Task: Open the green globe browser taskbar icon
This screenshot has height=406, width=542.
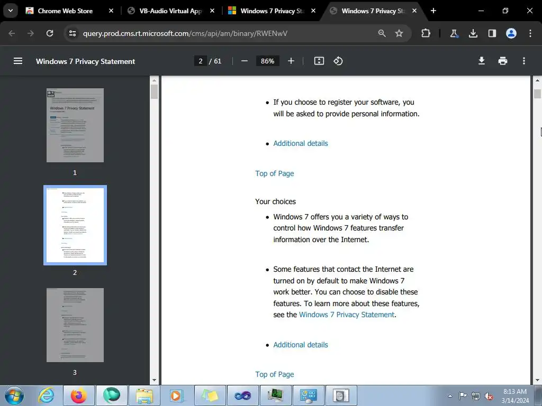Action: [111, 395]
